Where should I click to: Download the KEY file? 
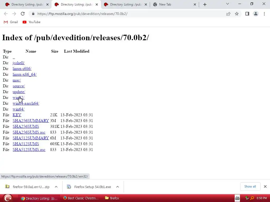17,115
